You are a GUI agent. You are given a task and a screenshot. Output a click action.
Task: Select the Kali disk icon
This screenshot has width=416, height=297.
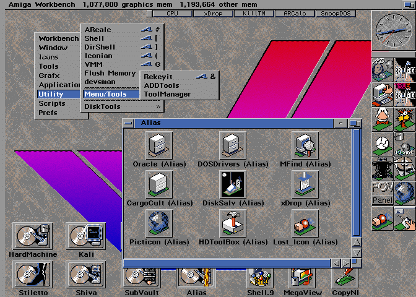point(85,236)
